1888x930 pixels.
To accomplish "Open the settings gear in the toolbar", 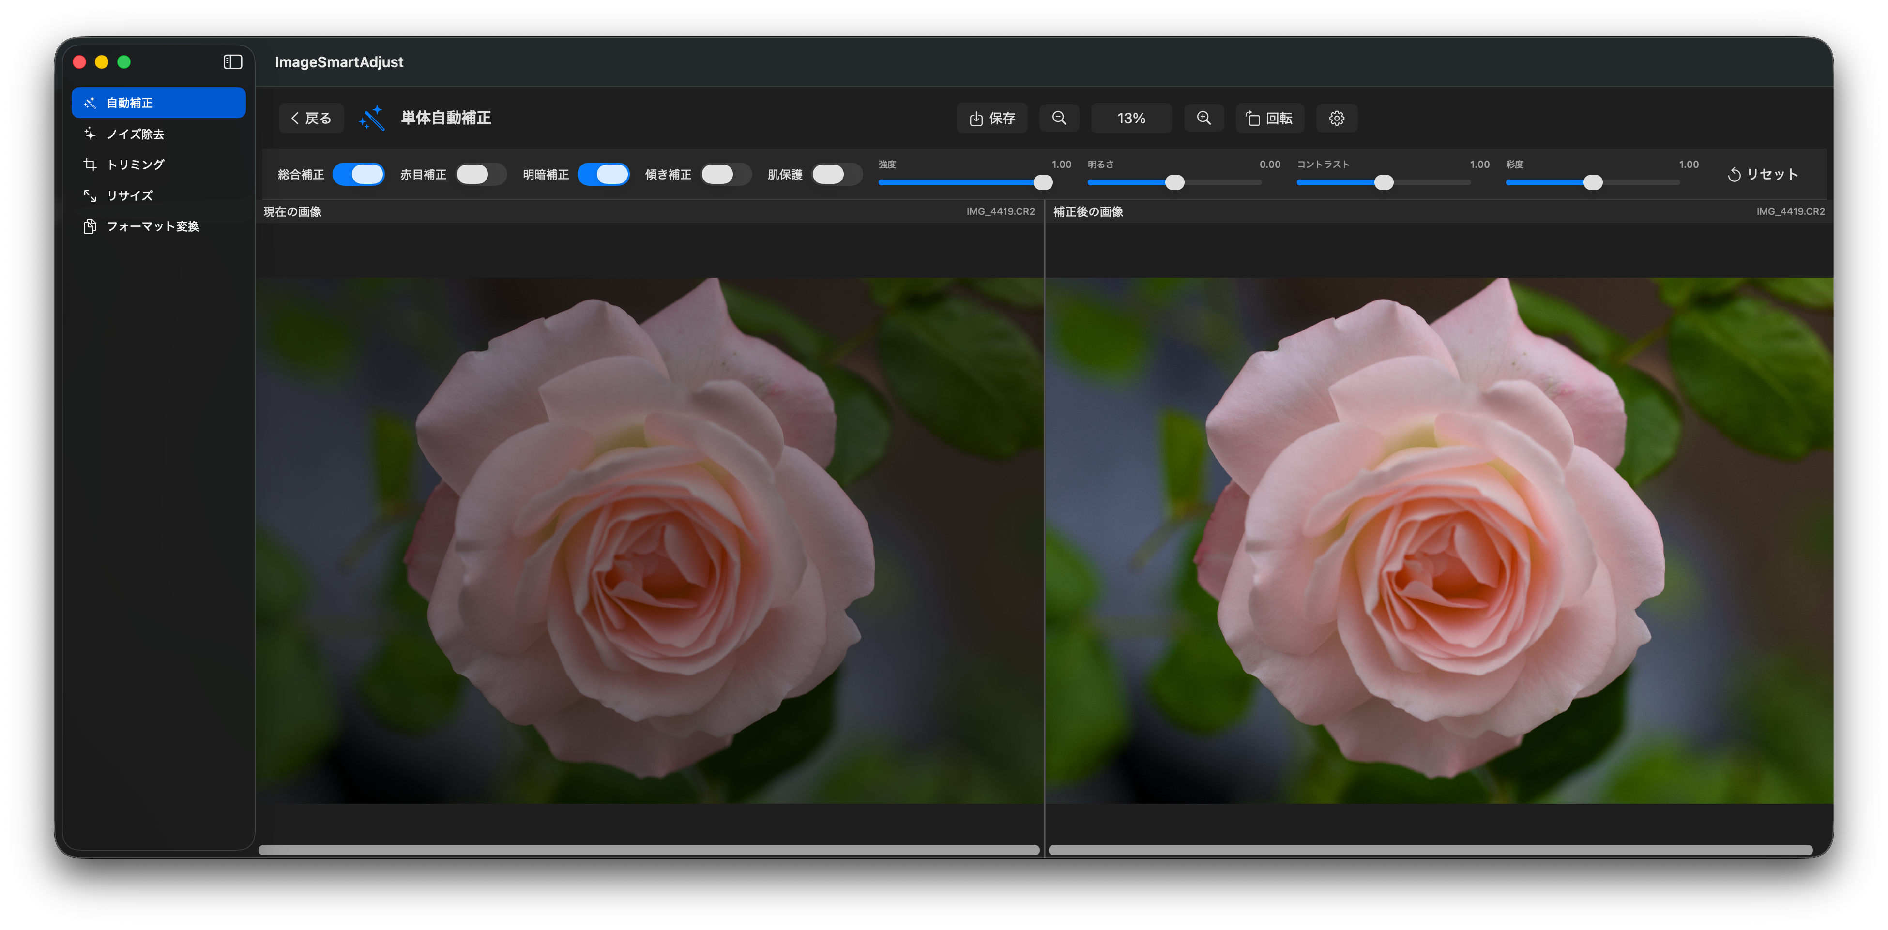I will tap(1336, 118).
